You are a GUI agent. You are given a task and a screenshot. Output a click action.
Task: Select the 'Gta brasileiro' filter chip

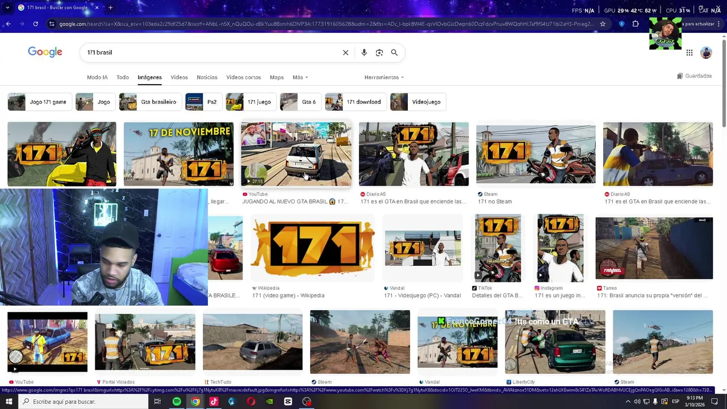(150, 102)
